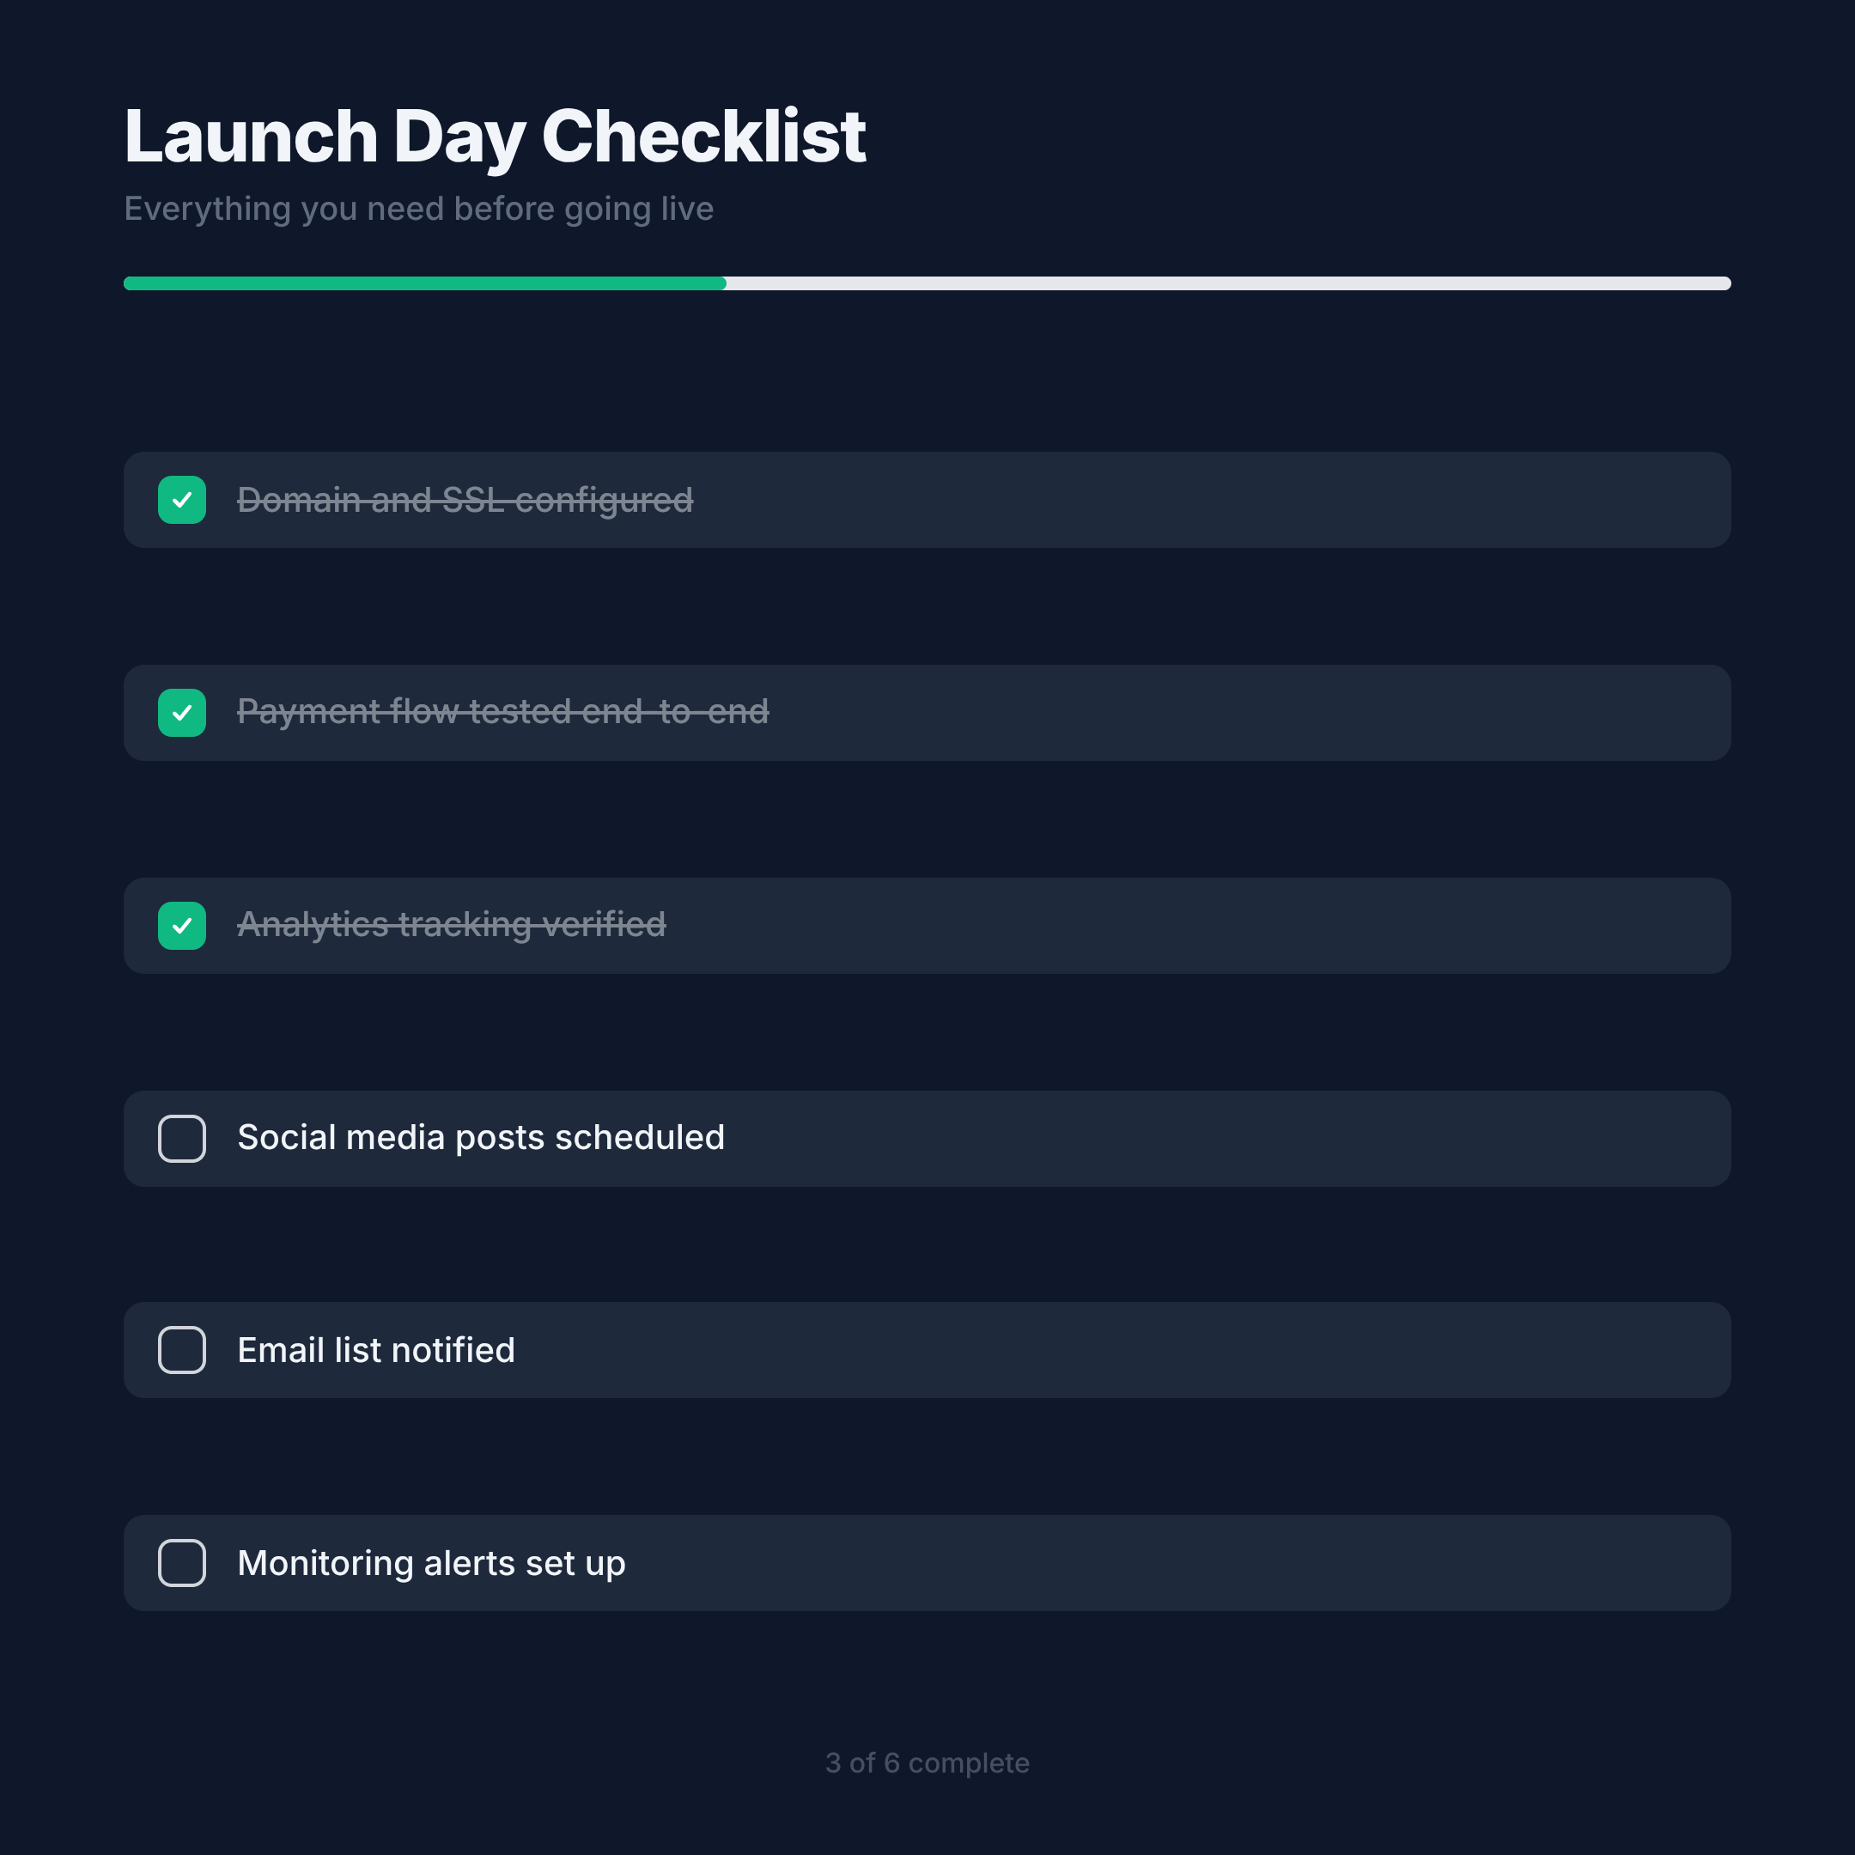Click the empty box beside Monitoring alerts
Screen dimensions: 1855x1855
[x=181, y=1563]
